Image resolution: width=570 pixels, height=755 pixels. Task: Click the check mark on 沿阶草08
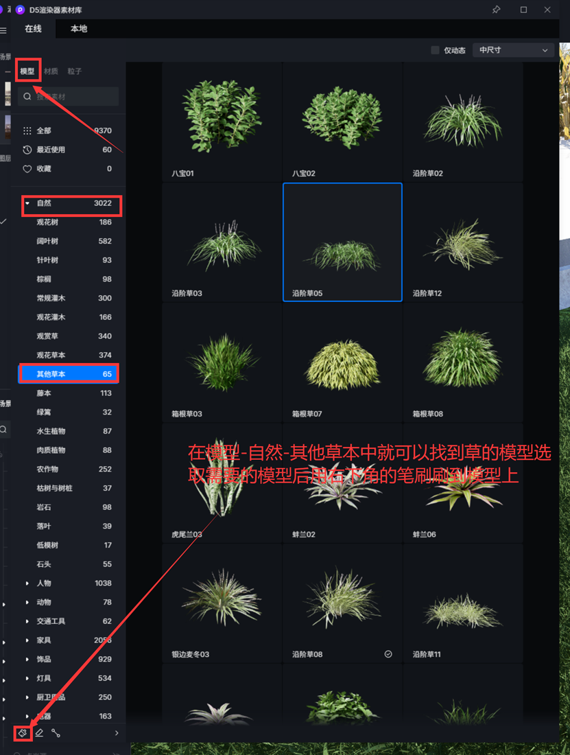(x=388, y=654)
